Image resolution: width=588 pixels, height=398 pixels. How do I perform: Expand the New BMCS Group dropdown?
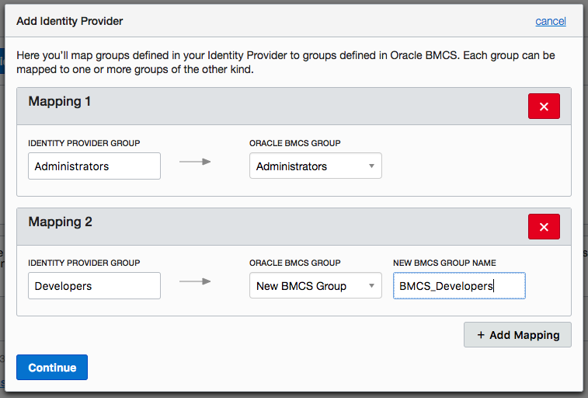(x=315, y=286)
